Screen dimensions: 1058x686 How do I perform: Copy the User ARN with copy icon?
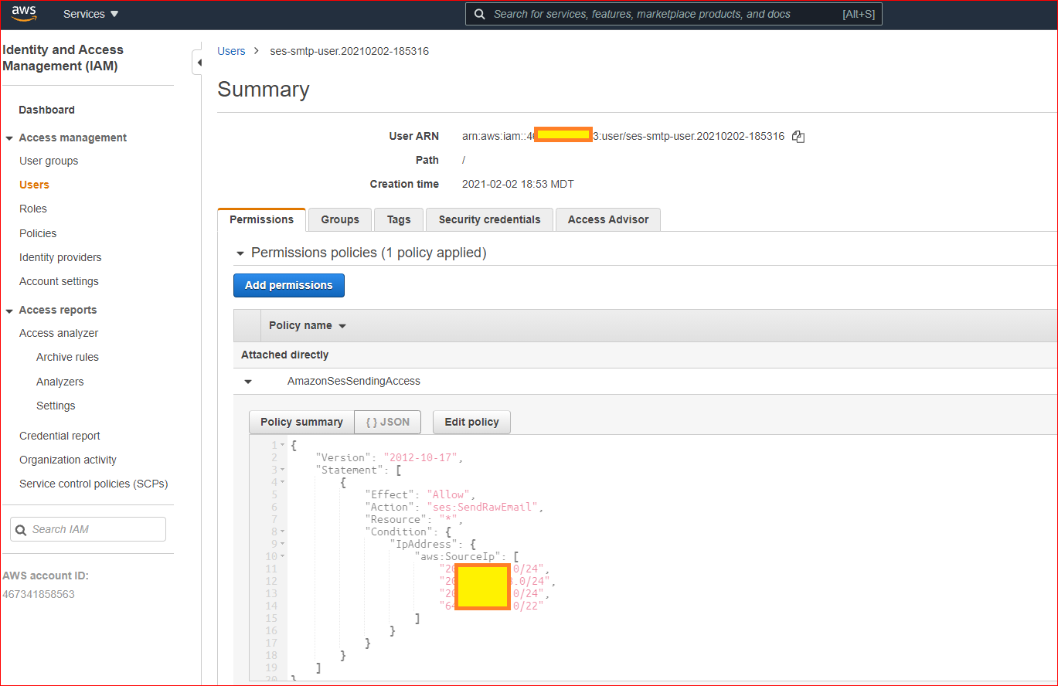pos(798,137)
